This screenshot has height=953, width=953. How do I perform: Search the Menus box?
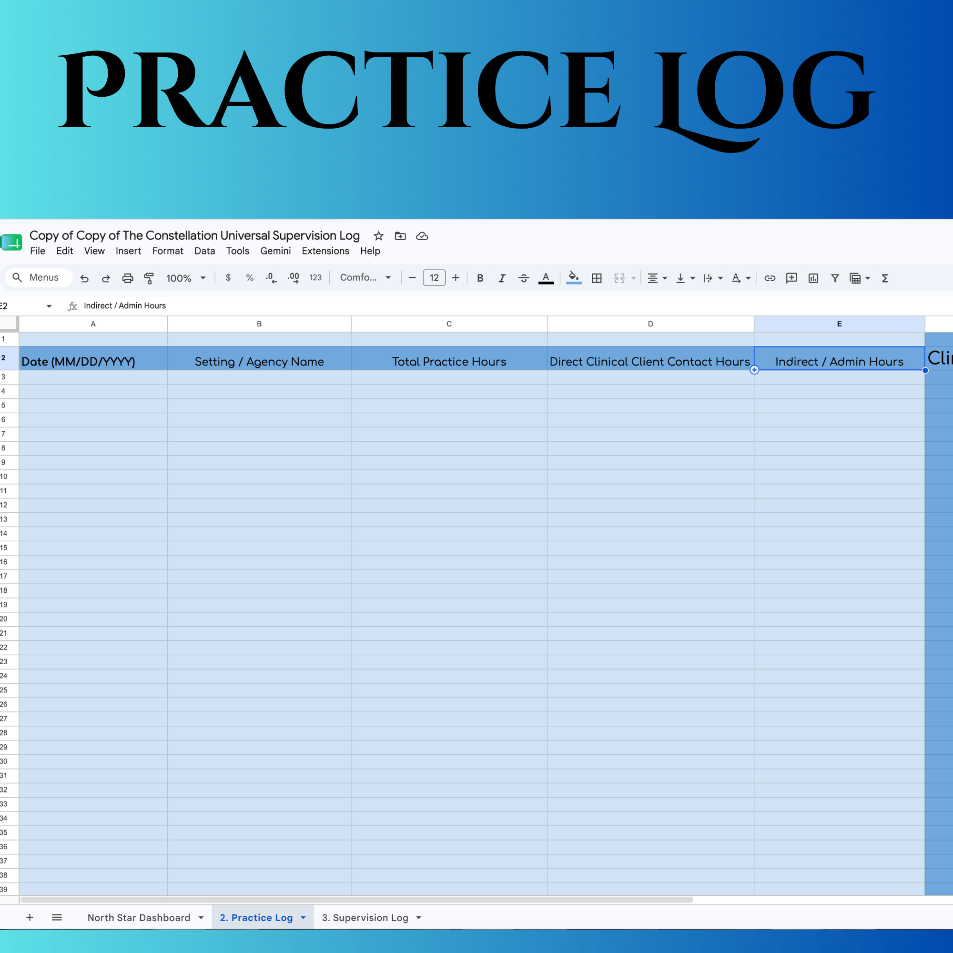39,277
